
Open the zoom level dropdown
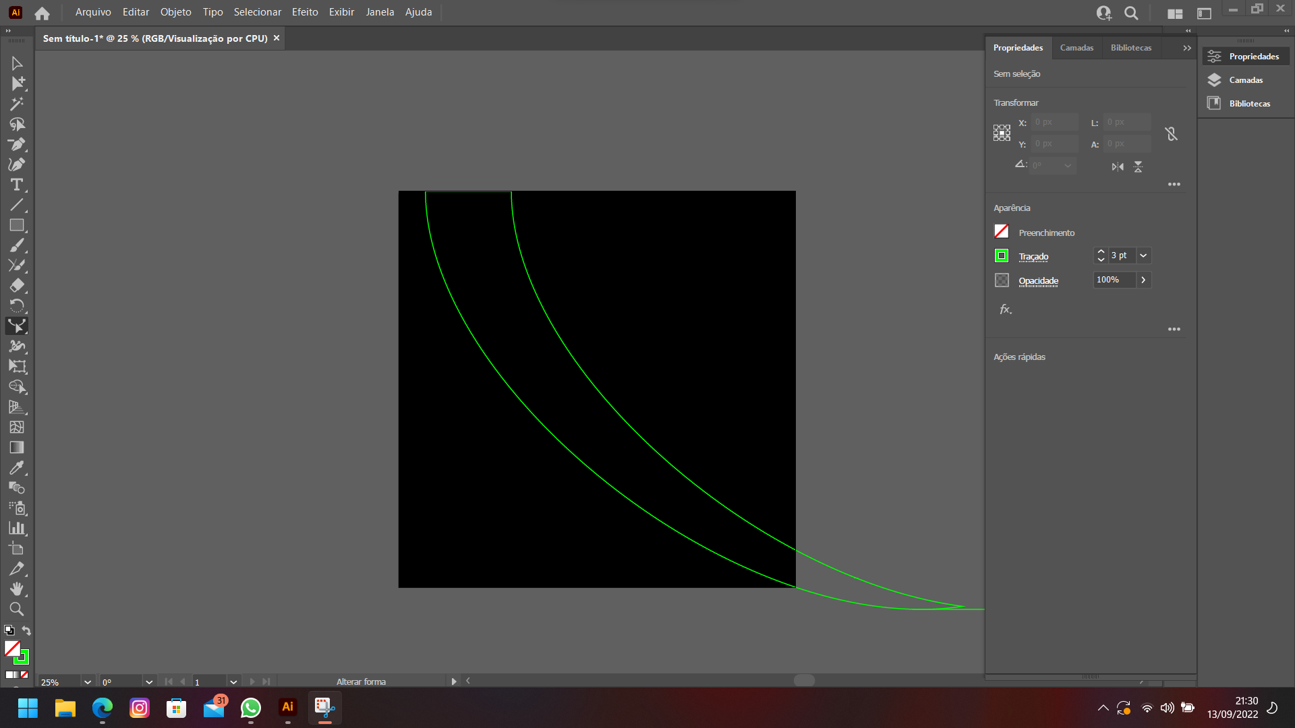click(88, 682)
